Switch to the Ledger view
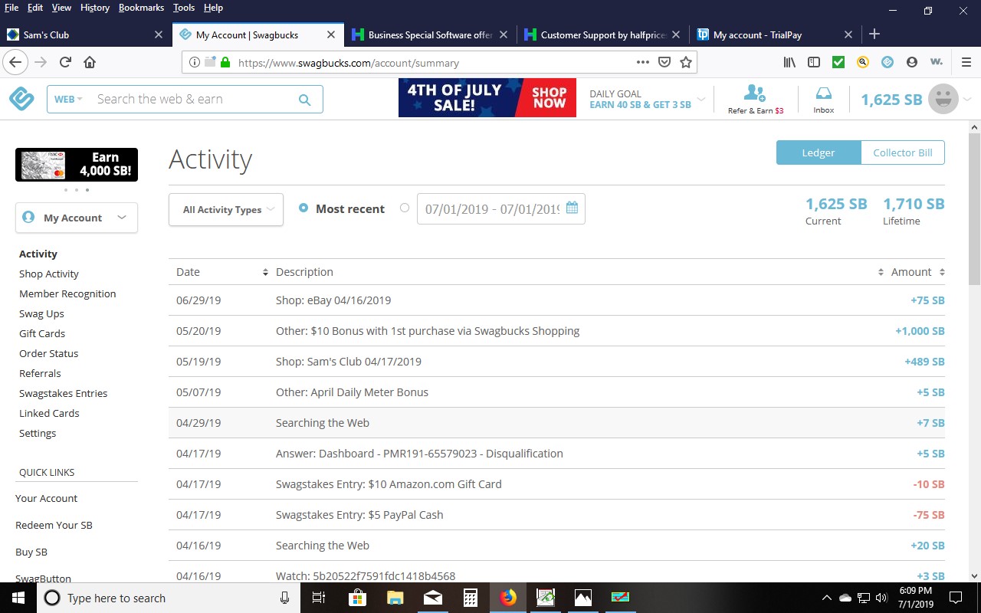This screenshot has width=981, height=613. click(x=819, y=152)
